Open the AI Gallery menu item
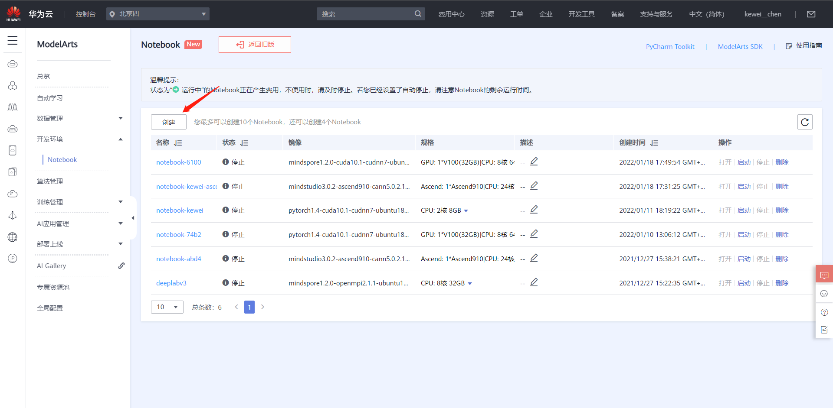Viewport: 833px width, 408px height. (x=52, y=266)
